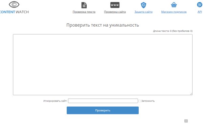
Task: Go to Проверка текста menu link
Action: [x=84, y=12]
